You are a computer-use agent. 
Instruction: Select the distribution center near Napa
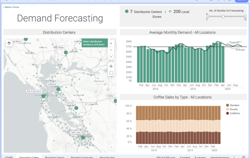click(x=66, y=52)
